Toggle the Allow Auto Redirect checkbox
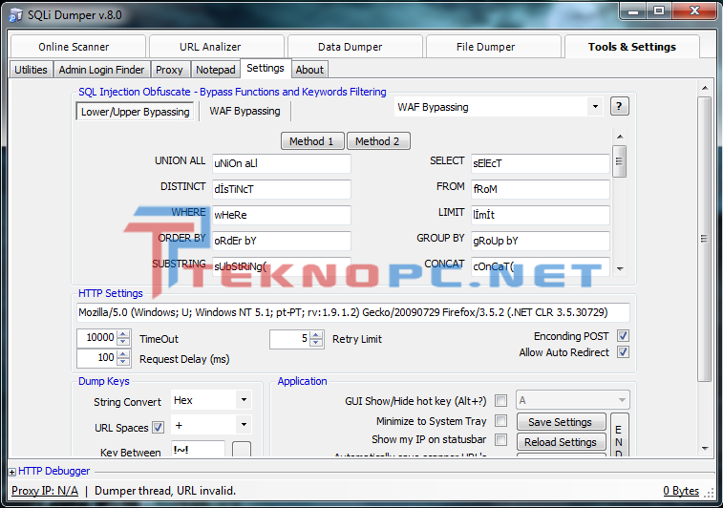723x508 pixels. tap(623, 352)
